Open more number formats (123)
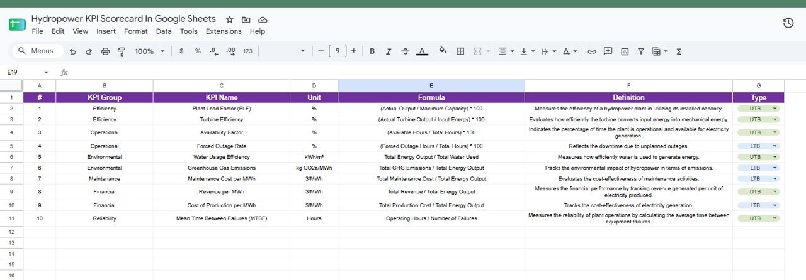The height and width of the screenshot is (280, 806). [x=247, y=51]
